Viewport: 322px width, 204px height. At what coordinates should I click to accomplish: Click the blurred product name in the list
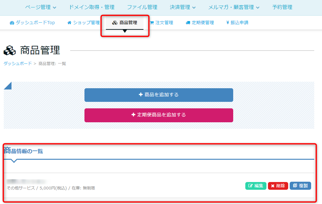26,181
